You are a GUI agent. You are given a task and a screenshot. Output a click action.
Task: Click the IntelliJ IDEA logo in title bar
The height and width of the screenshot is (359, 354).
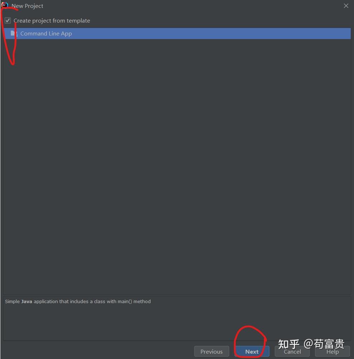pos(5,5)
